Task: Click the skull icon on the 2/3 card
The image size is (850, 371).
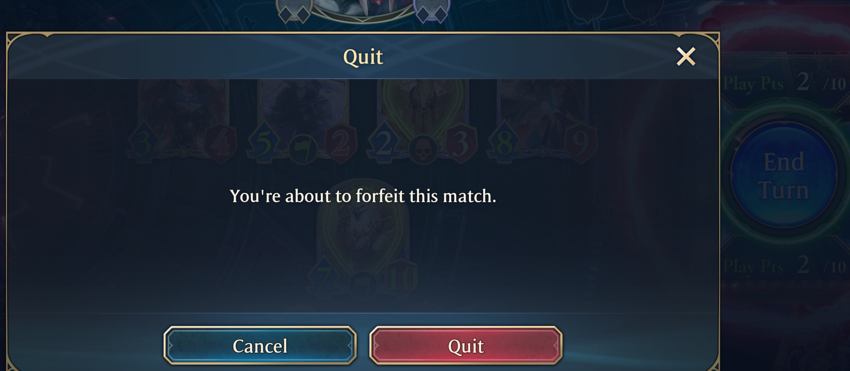Action: (423, 149)
